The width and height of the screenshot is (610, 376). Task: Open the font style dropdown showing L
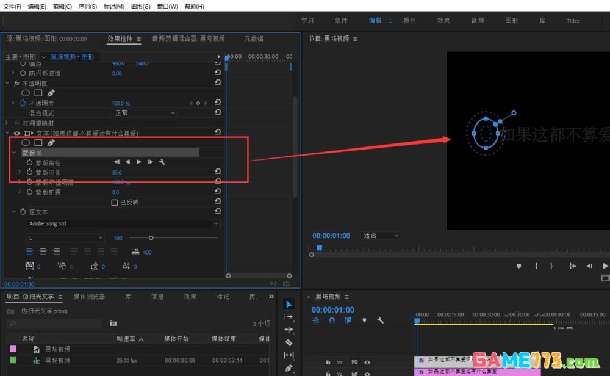pyautogui.click(x=65, y=237)
